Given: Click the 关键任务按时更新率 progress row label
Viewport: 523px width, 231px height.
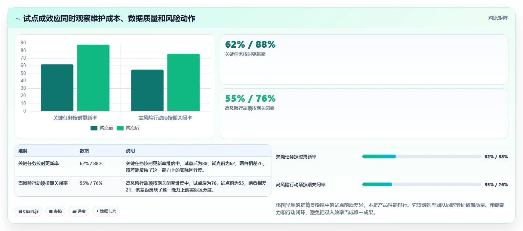Looking at the screenshot, I should 296,157.
